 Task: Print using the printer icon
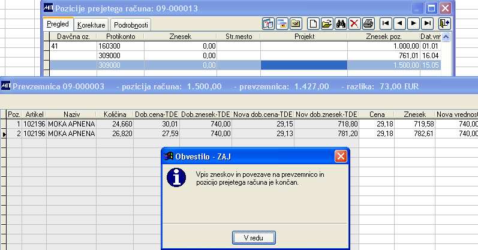(368, 23)
